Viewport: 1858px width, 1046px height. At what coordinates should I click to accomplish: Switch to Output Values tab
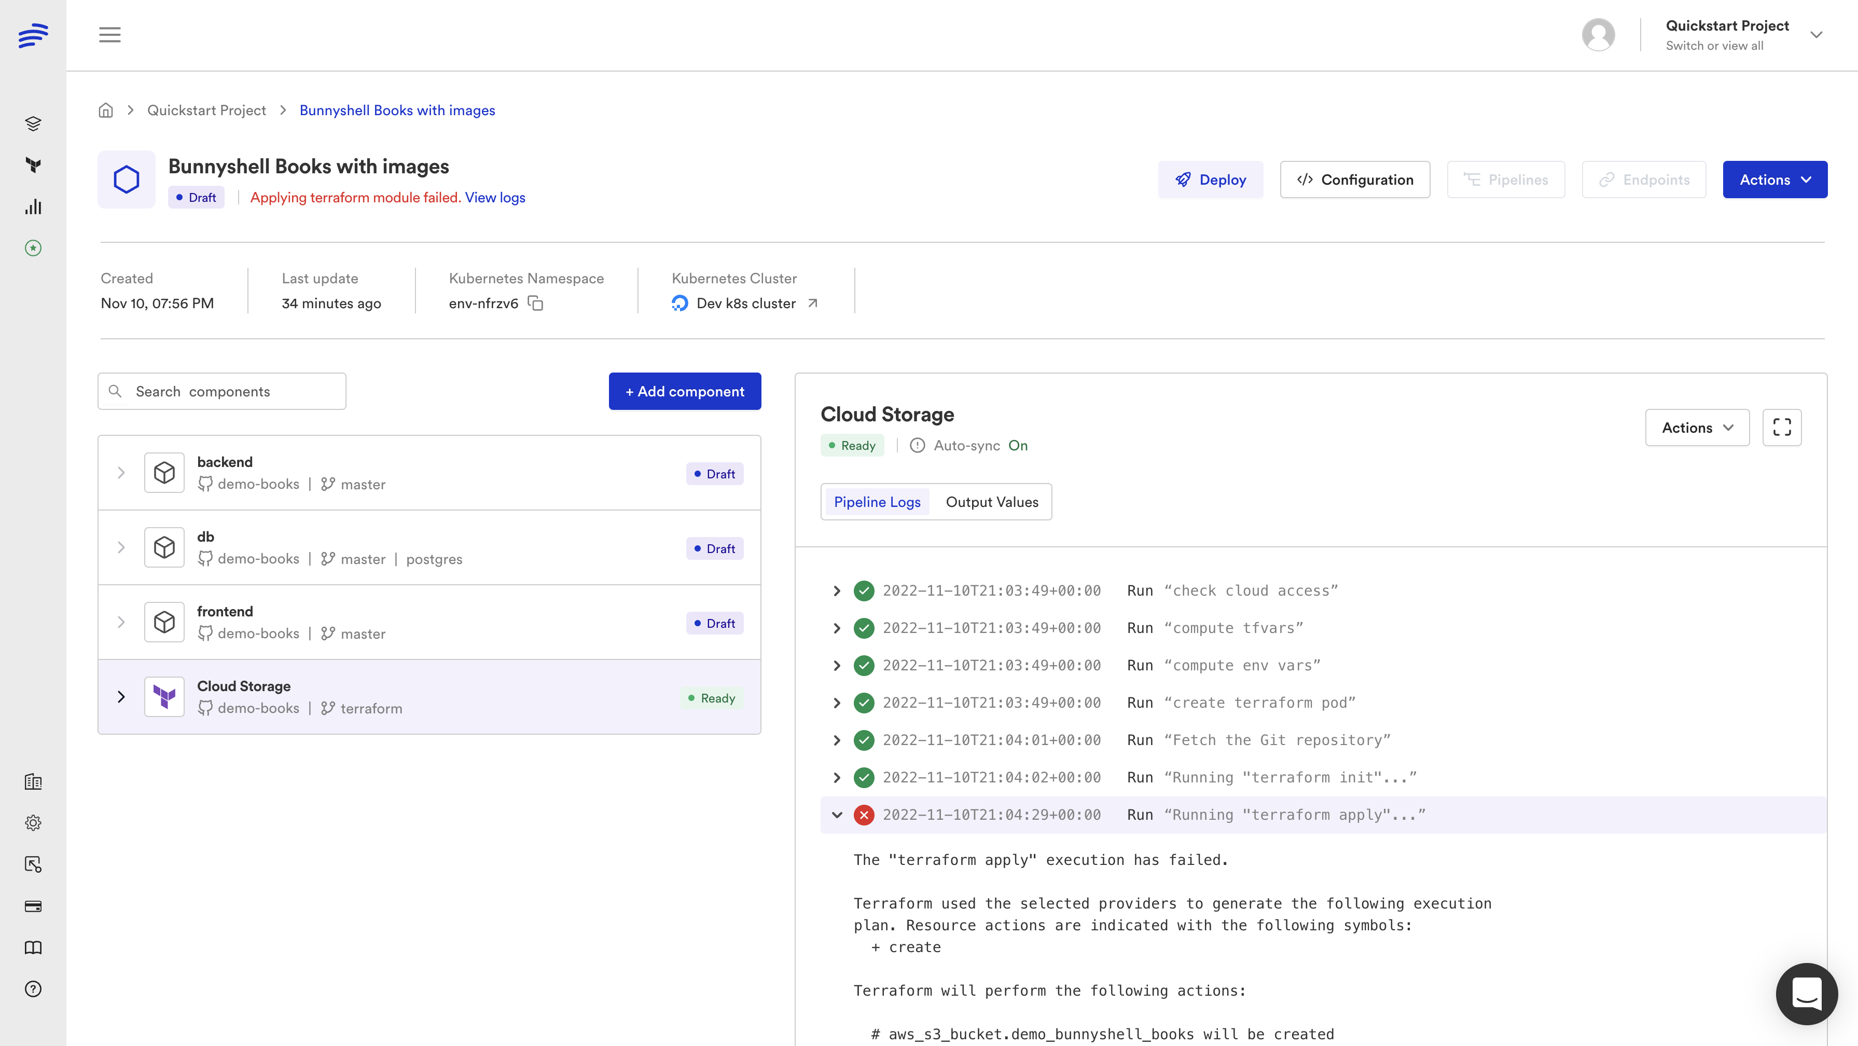(992, 502)
